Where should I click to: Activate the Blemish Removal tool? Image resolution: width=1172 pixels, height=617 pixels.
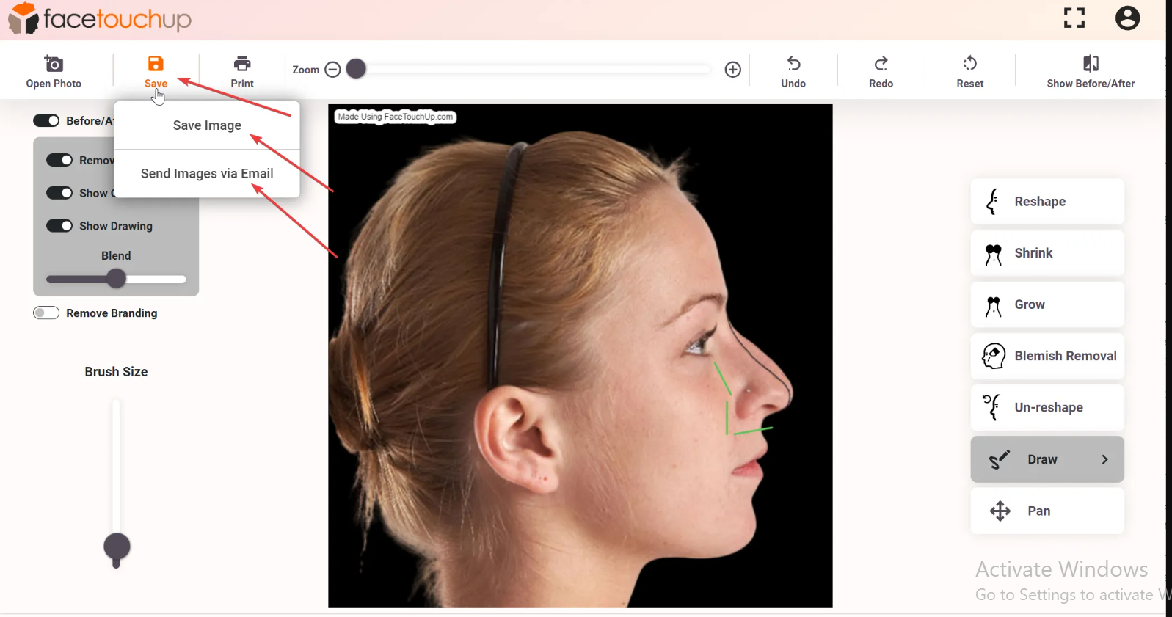pyautogui.click(x=1047, y=357)
